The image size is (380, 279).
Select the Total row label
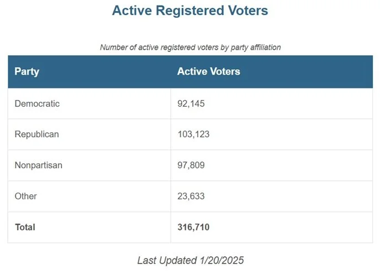[25, 227]
